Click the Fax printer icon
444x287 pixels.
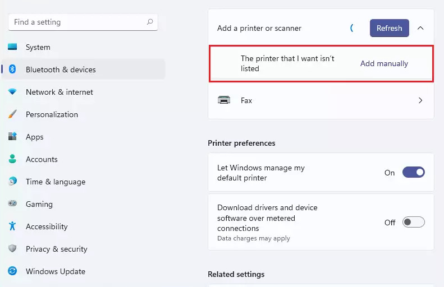tap(224, 100)
